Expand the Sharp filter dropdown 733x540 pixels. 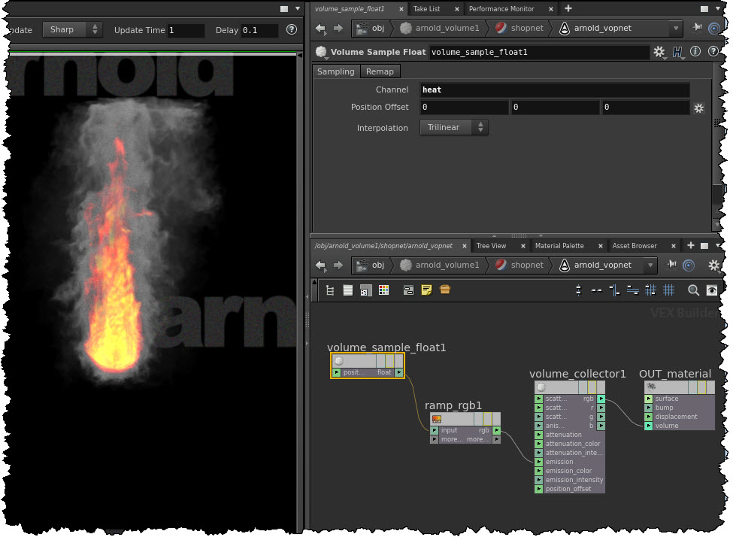point(72,30)
